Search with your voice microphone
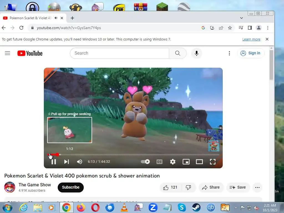Screen dimensions: 284x213 point(197,53)
